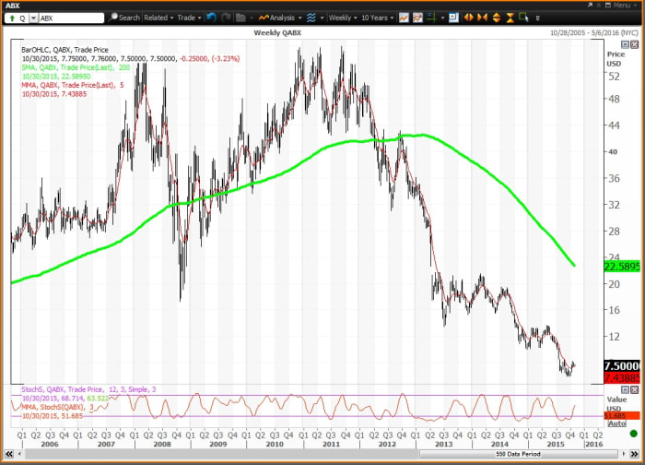Expand the crosshair tool dropdown arrow
This screenshot has height=465, width=645.
[x=442, y=18]
